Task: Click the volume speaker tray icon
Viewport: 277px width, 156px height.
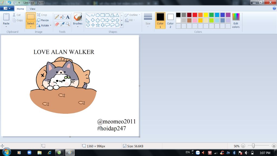Action: point(246,153)
